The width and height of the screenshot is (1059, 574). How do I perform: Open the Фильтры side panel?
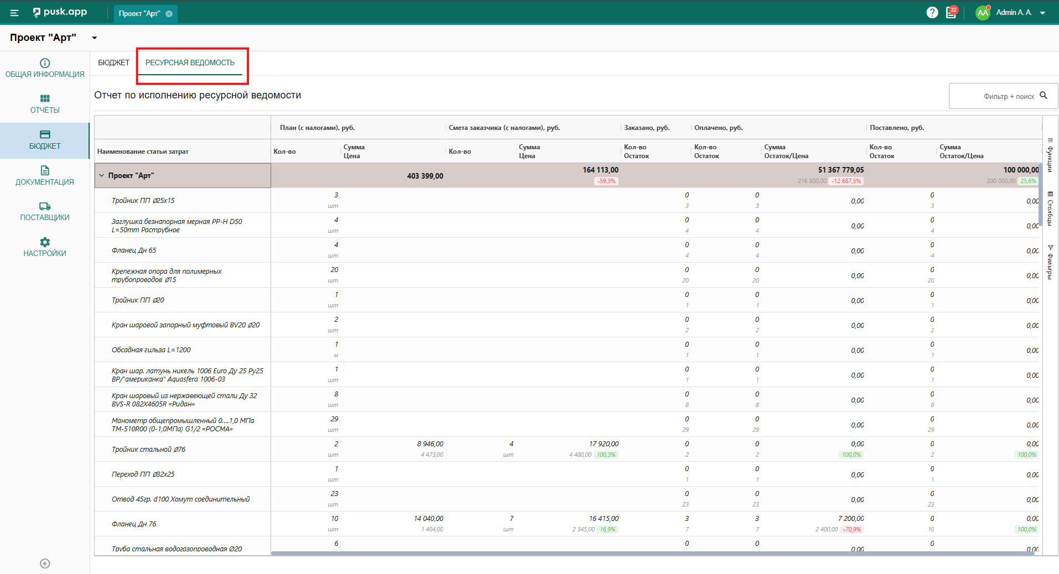coord(1050,262)
